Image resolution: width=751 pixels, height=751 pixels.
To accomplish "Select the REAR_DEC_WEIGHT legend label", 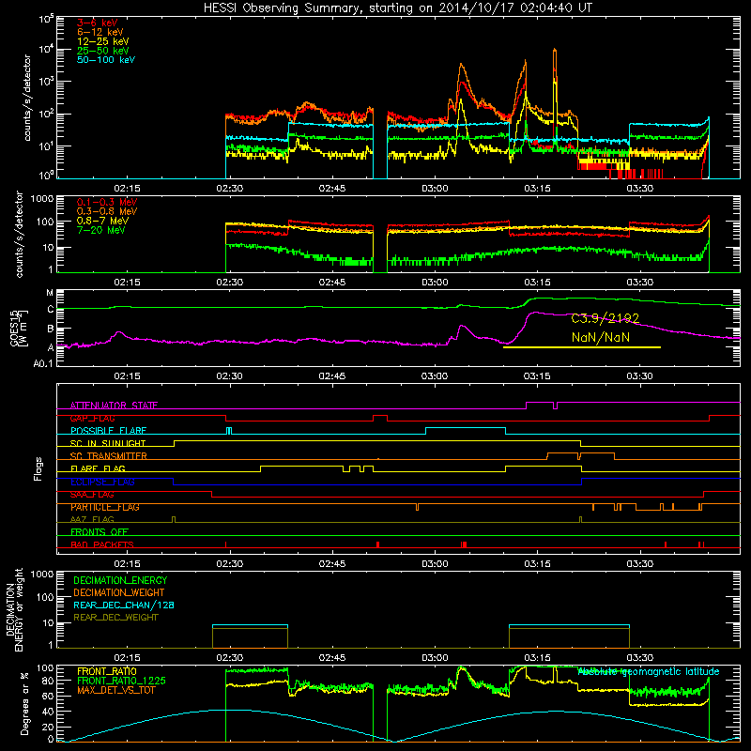I will 115,618.
